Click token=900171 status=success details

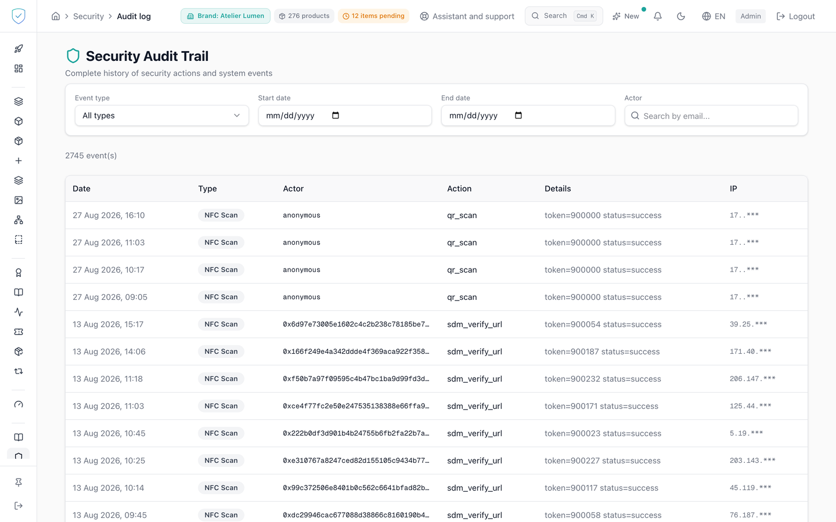(x=601, y=406)
